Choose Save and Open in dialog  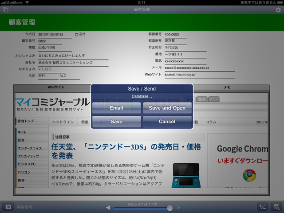pyautogui.click(x=167, y=108)
